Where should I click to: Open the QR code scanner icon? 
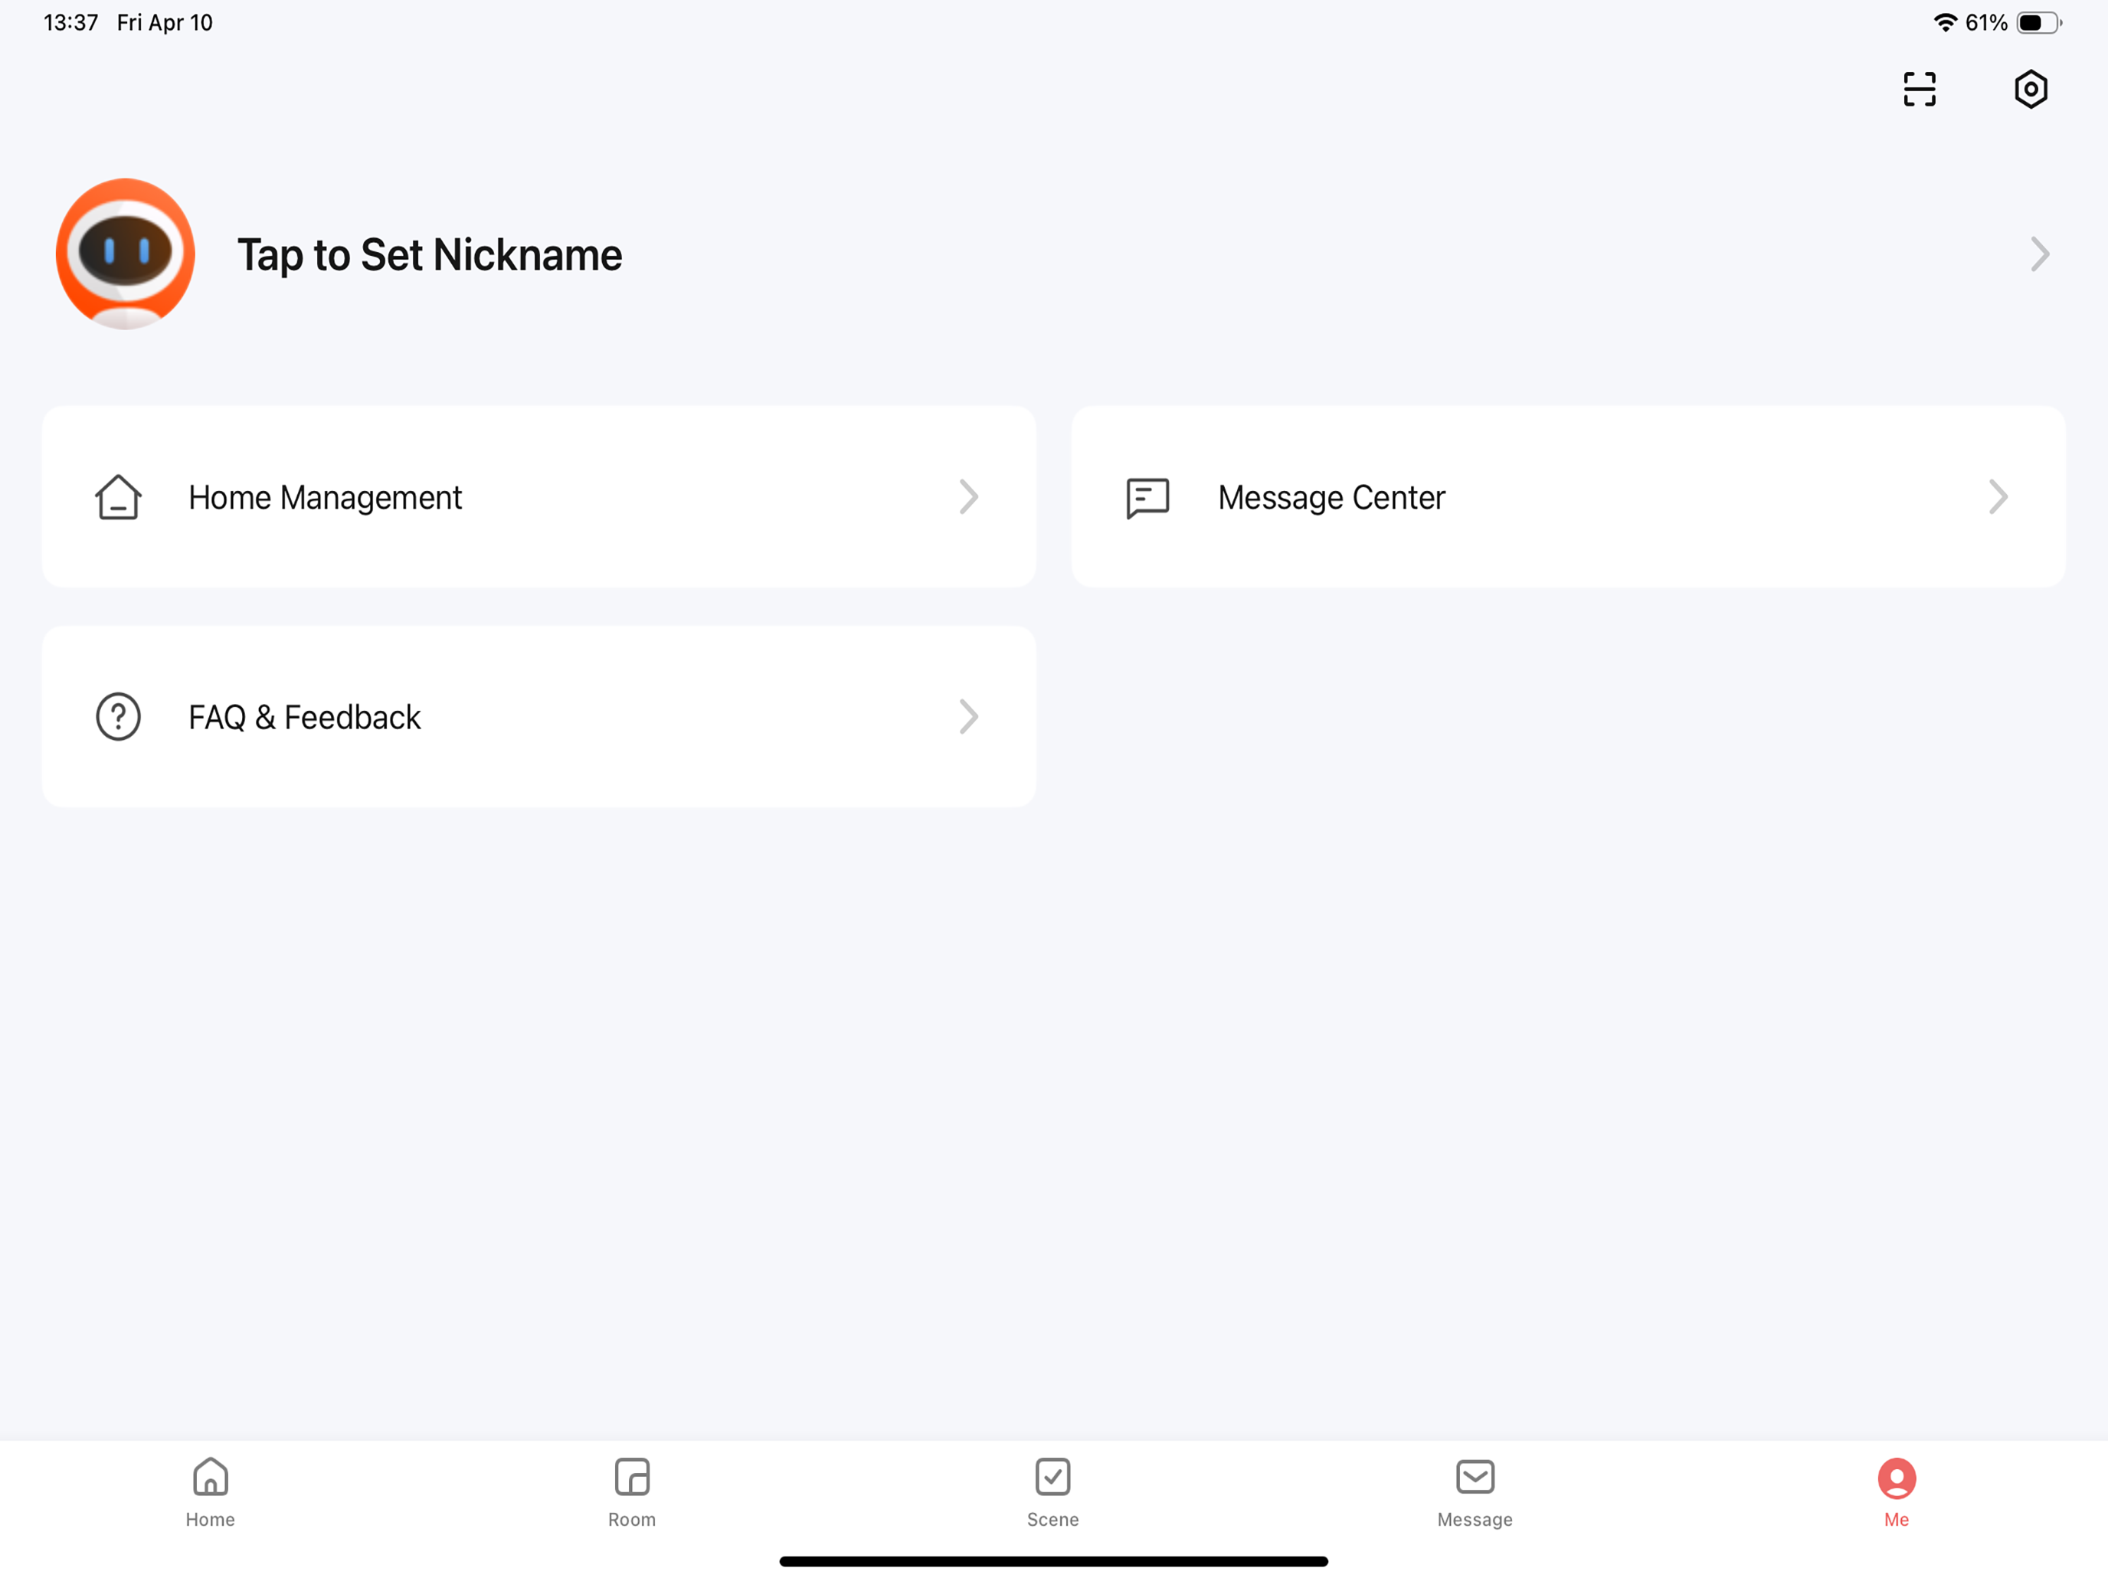click(1920, 90)
